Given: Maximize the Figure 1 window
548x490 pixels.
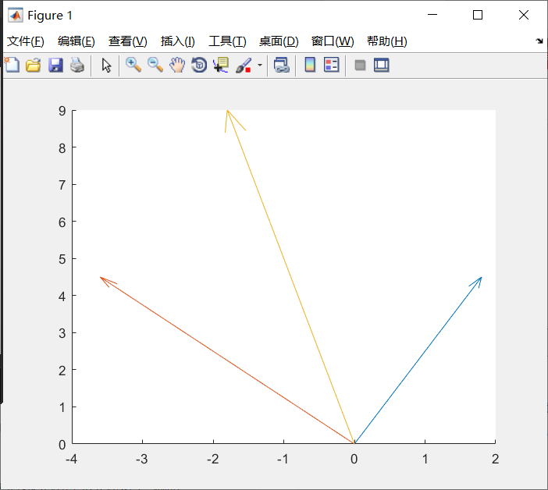Looking at the screenshot, I should click(478, 15).
